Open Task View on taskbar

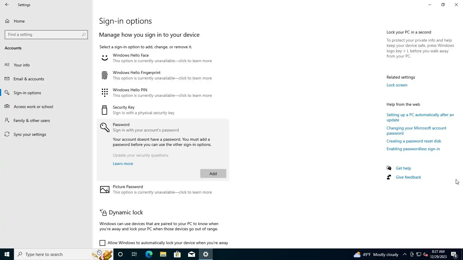[134, 254]
